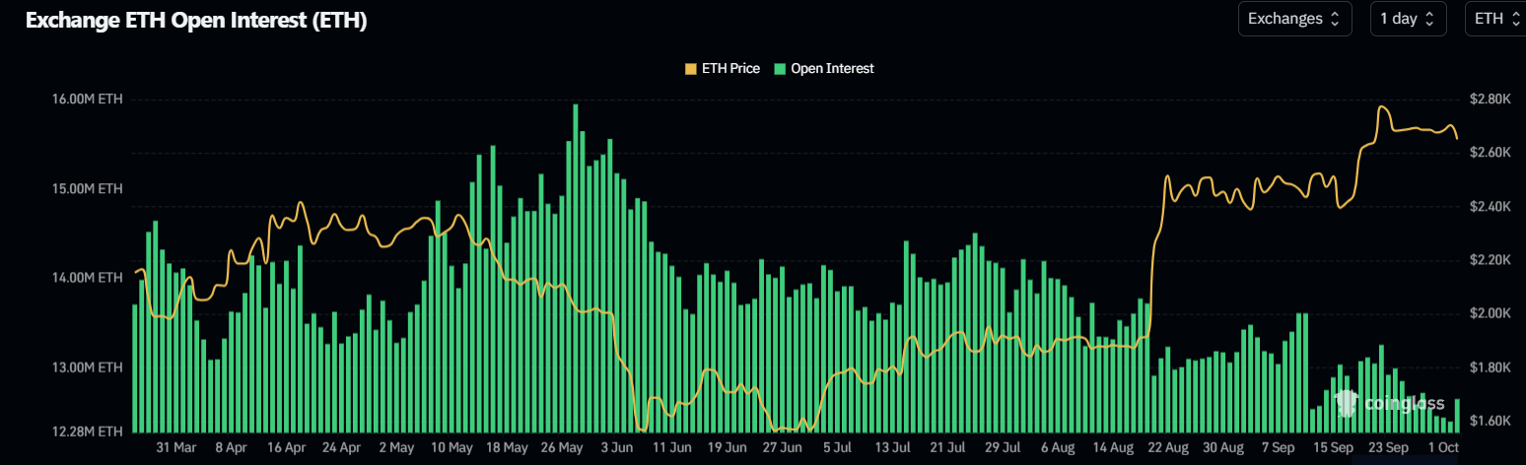This screenshot has width=1526, height=465.
Task: Select the 22 Aug date label on the x-axis
Action: (x=1165, y=446)
